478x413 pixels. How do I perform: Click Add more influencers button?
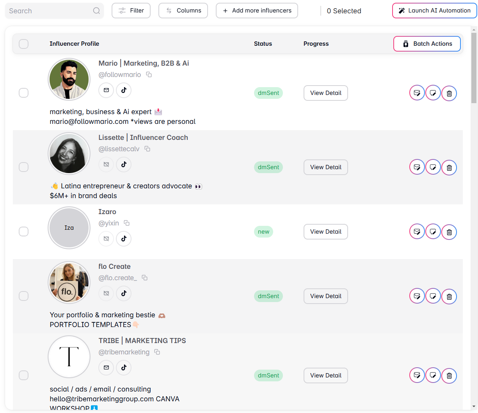[x=257, y=11]
